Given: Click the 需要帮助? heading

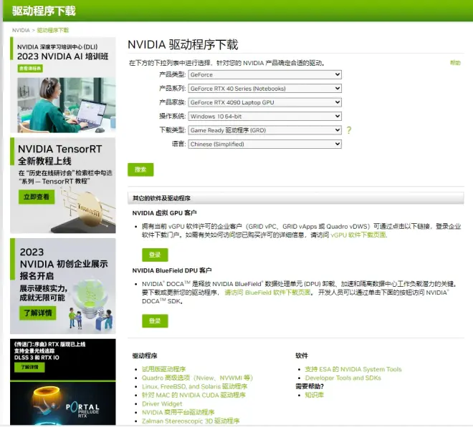Looking at the screenshot, I should [310, 386].
